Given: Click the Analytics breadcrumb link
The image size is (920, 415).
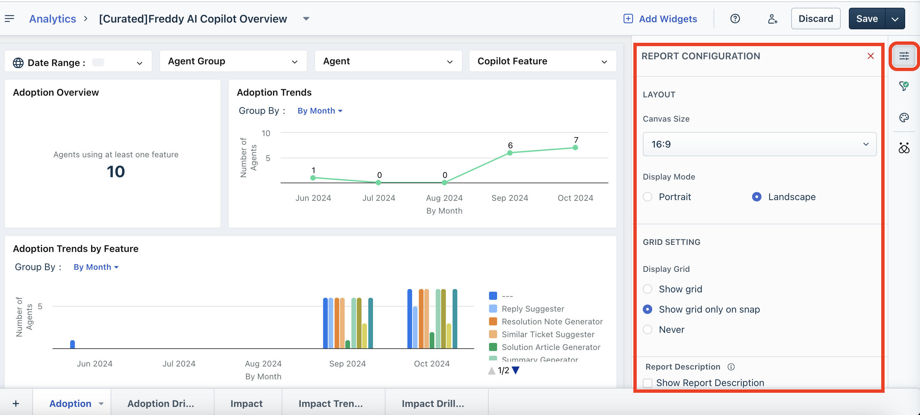Looking at the screenshot, I should 53,19.
